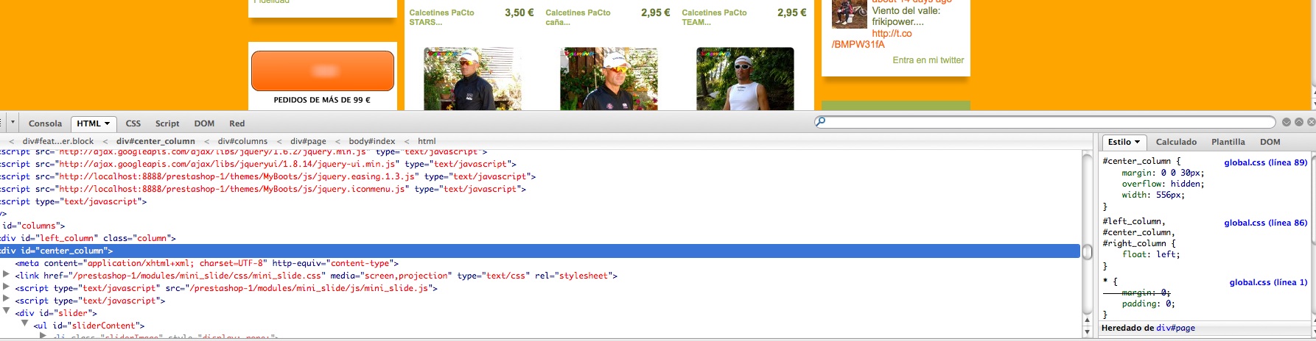
Task: Follow the http://t.co/BMPW31fA tweet link
Action: click(x=872, y=39)
